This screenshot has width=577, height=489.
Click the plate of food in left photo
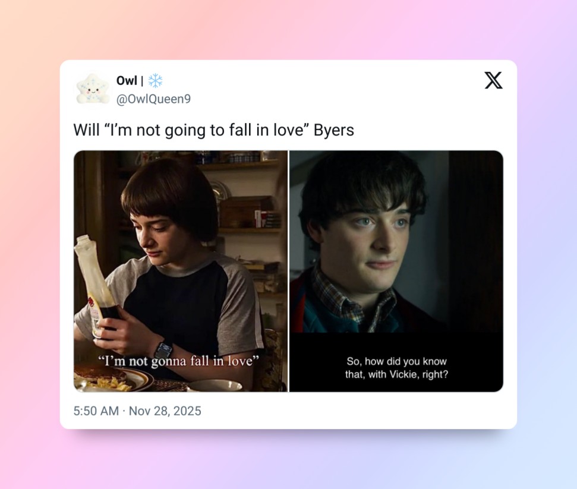111,378
